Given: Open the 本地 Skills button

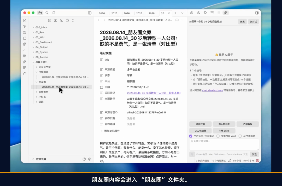Looking at the screenshot, I should (224, 131).
